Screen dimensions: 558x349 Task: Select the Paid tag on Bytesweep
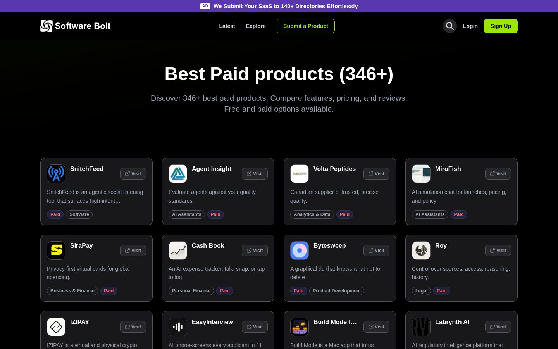(x=299, y=291)
